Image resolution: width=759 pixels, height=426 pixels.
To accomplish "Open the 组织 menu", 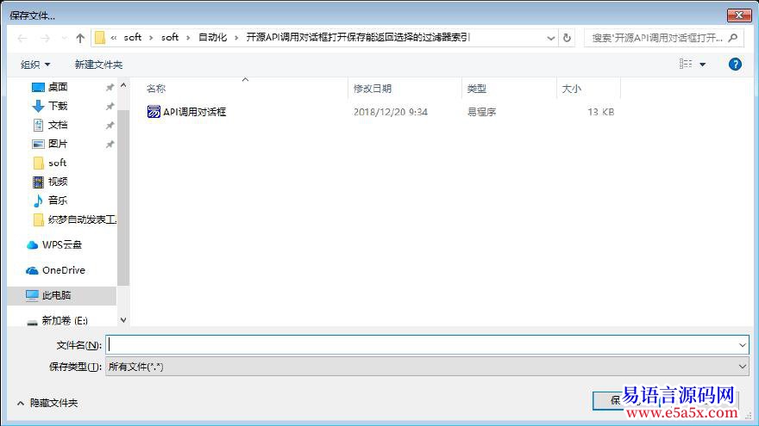I will [x=35, y=65].
